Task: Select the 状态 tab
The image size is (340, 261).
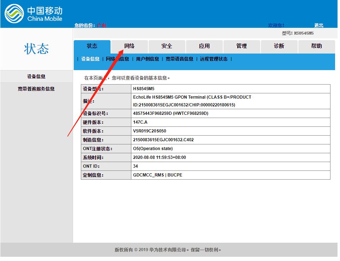Action: pos(92,46)
